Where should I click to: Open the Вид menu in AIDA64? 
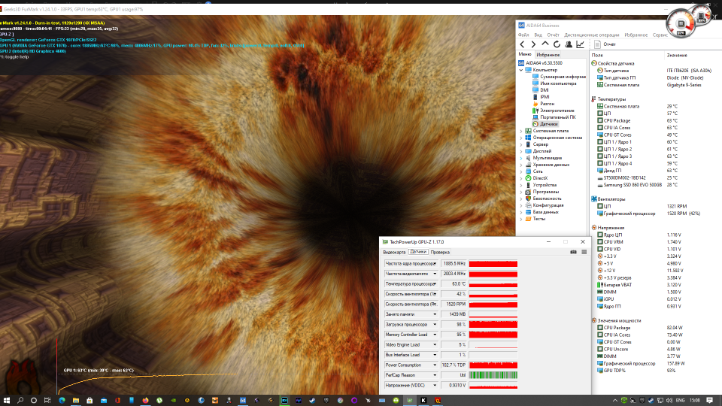(x=538, y=35)
